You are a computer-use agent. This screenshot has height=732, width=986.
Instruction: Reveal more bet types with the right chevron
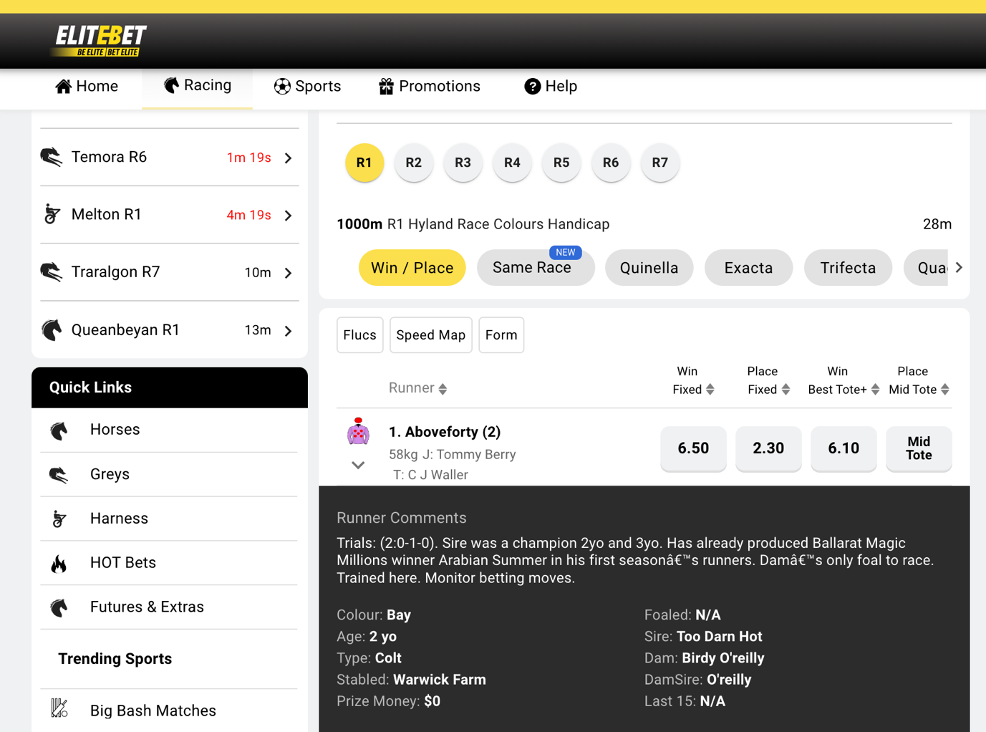coord(959,267)
